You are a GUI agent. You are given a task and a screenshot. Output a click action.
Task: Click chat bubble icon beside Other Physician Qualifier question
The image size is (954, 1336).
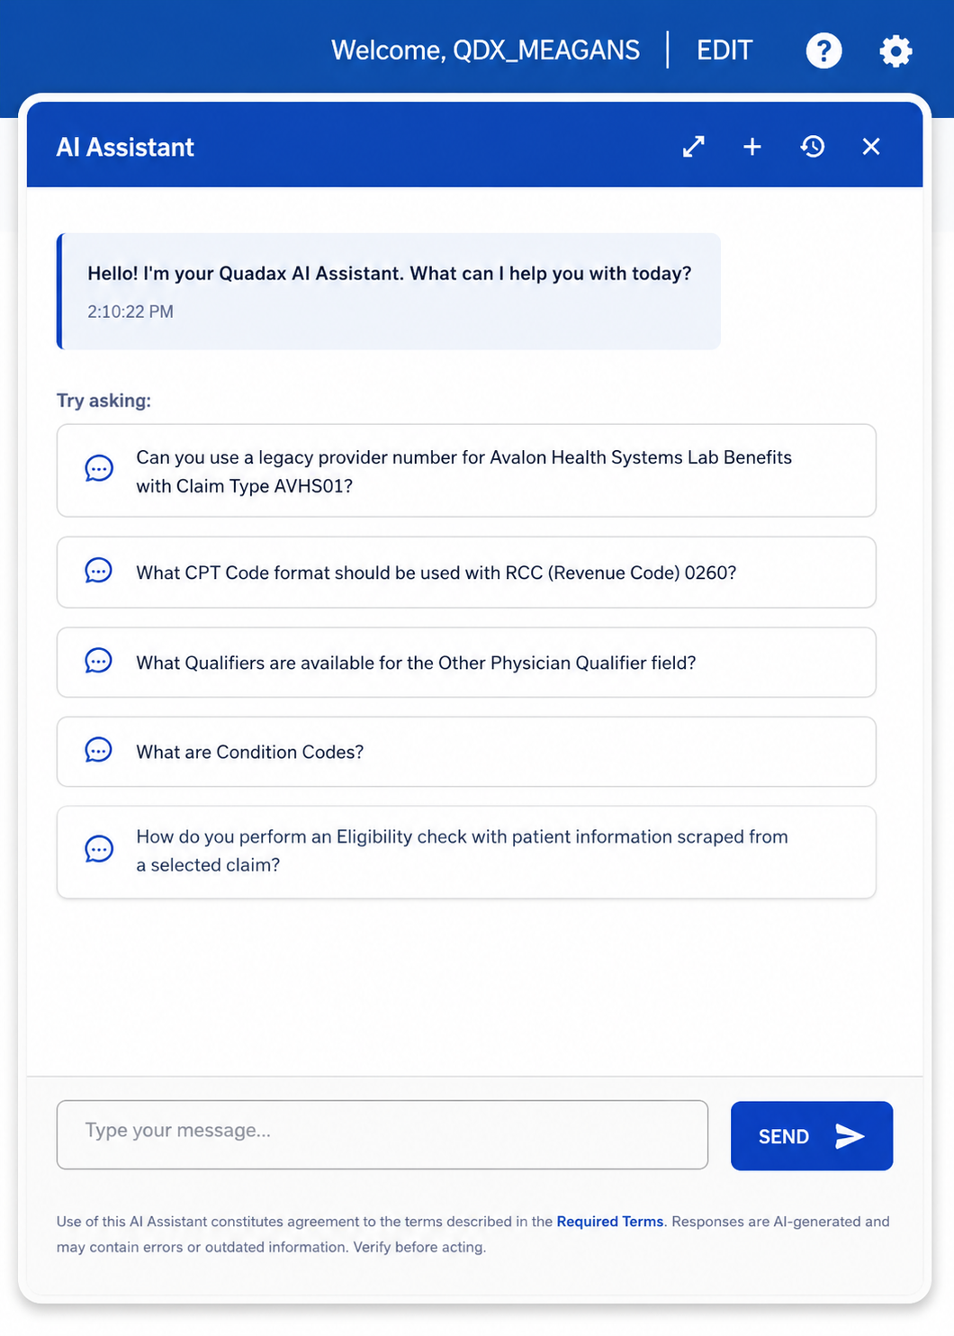(98, 662)
